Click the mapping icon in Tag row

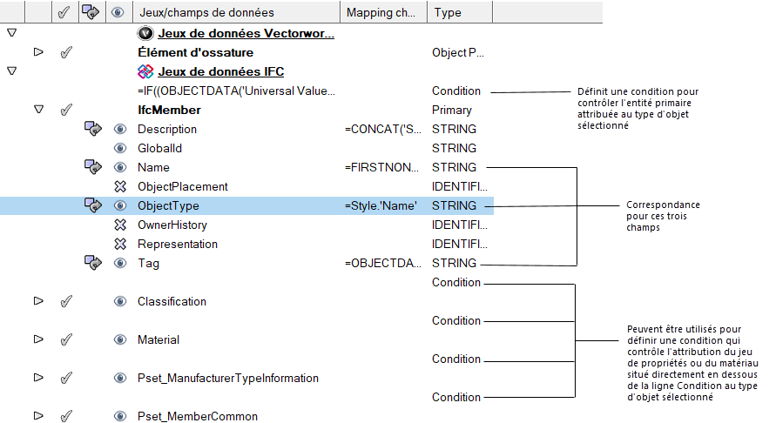92,263
